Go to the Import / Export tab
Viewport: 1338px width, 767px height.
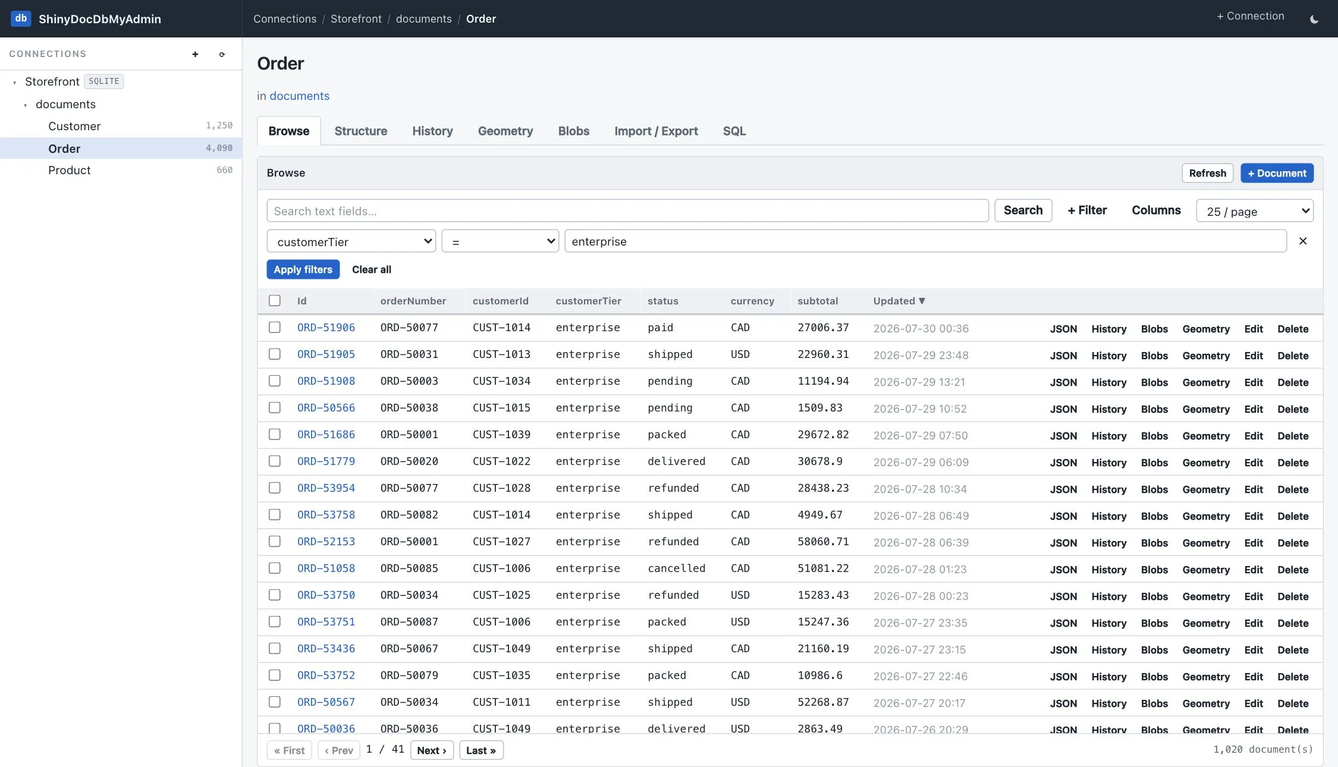coord(656,131)
